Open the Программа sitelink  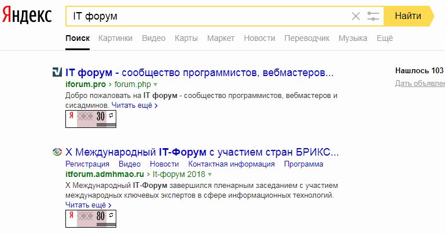click(304, 164)
